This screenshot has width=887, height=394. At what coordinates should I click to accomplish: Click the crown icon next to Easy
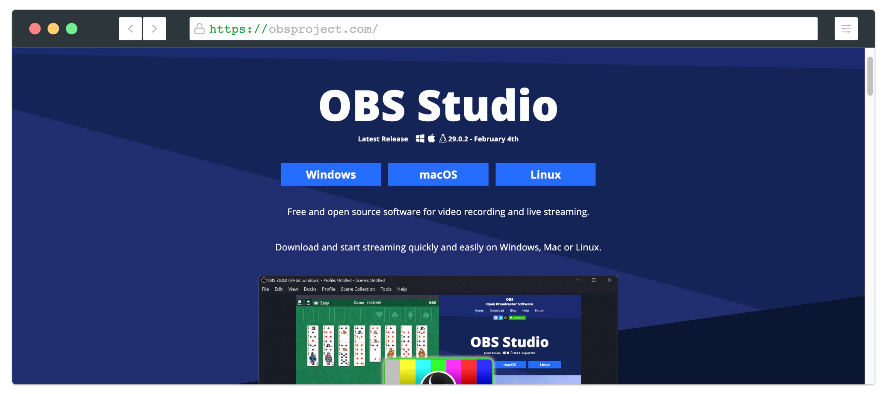pos(316,303)
